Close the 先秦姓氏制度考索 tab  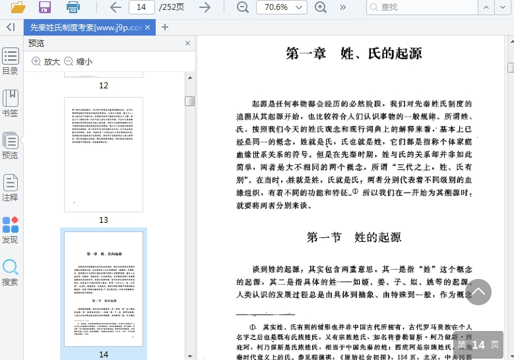(148, 28)
